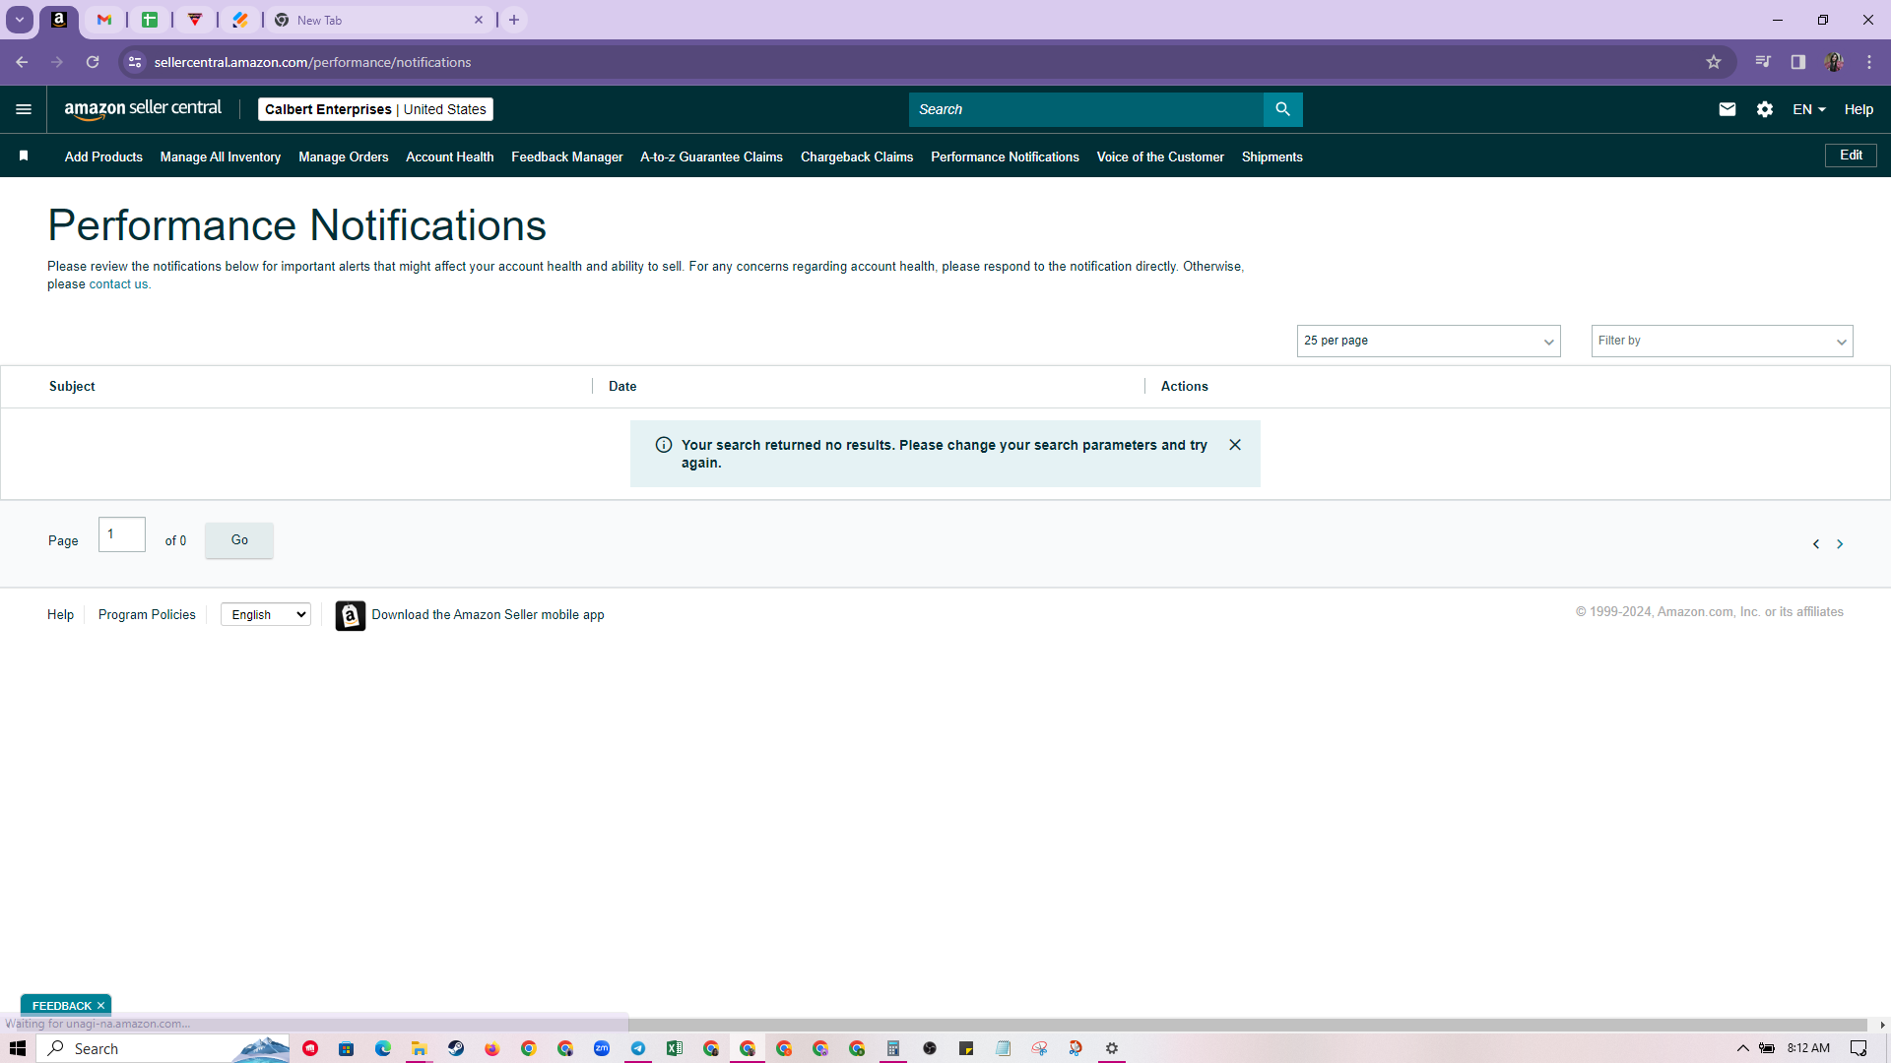The height and width of the screenshot is (1063, 1891).
Task: Open the Filter by dropdown
Action: (x=1722, y=341)
